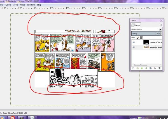Expand taskbar toolbar chevron near Libraries
Viewport: 168px width, 119px height.
[x=153, y=117]
